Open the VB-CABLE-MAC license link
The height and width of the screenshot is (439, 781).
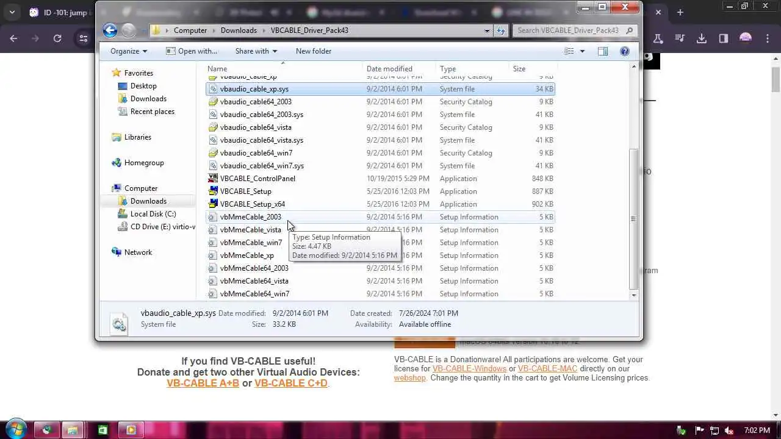[x=547, y=368]
